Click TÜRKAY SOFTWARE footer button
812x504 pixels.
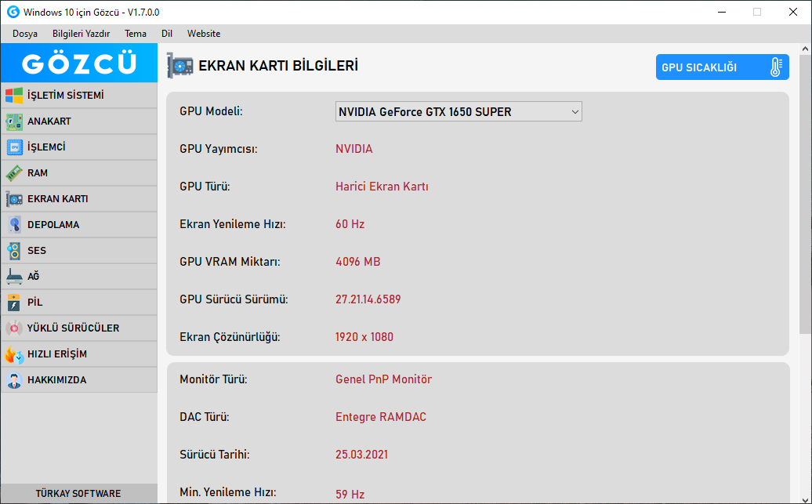pos(78,494)
